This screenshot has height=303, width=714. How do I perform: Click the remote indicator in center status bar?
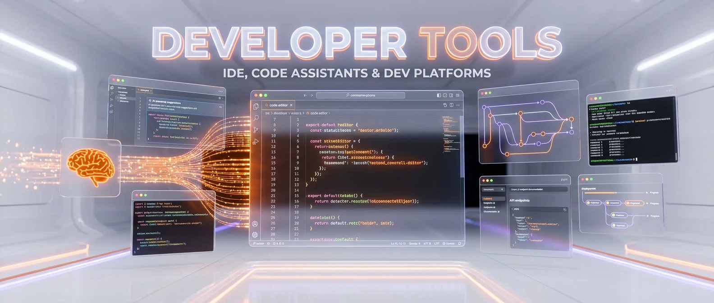pos(259,243)
